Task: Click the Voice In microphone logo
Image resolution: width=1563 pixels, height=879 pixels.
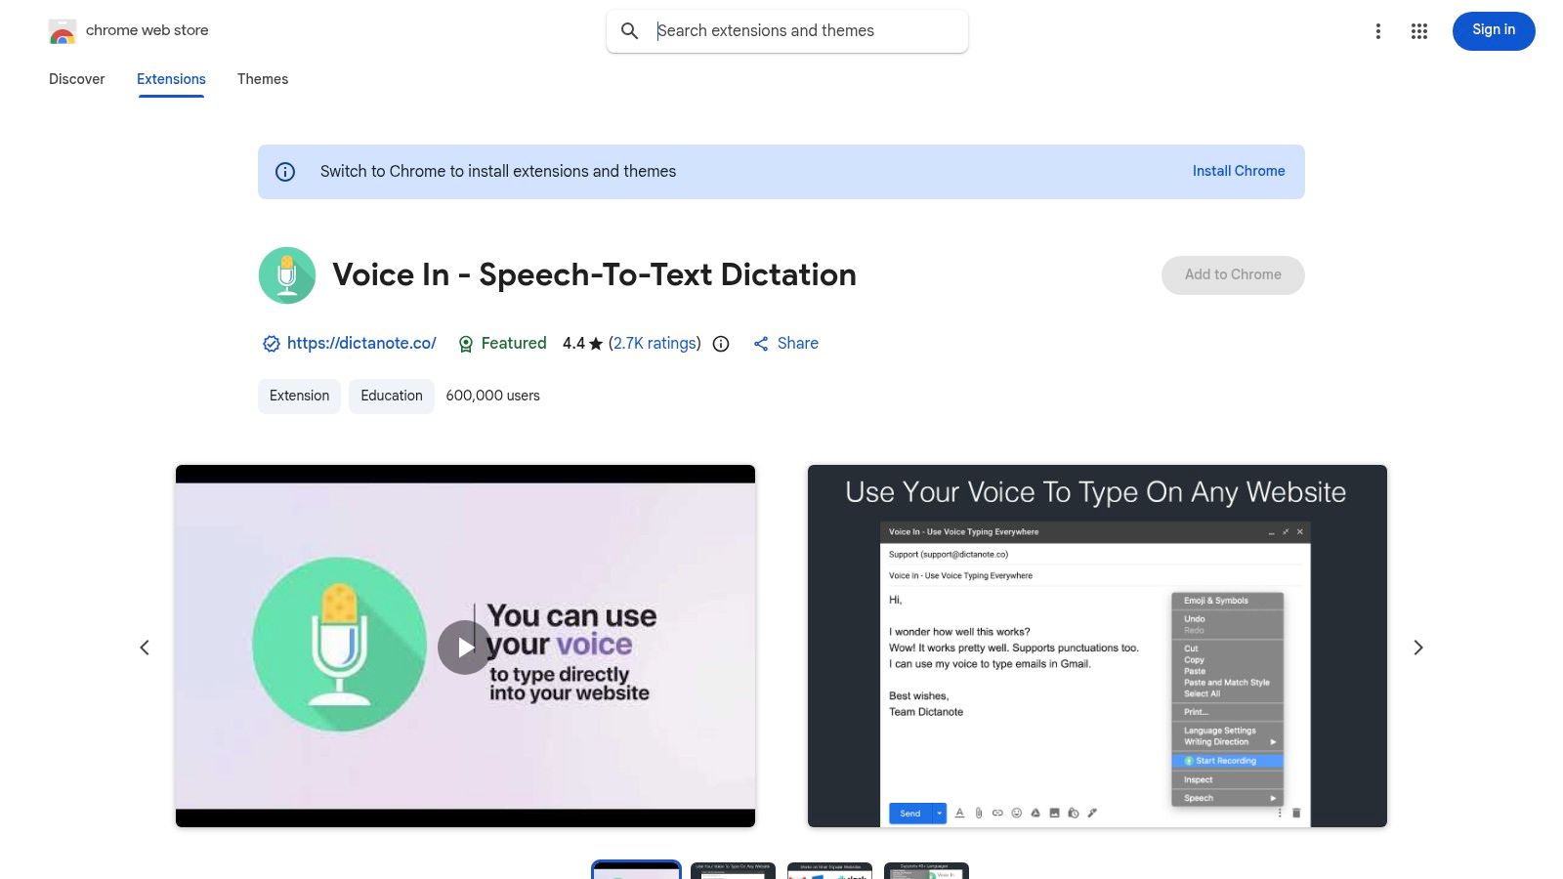Action: tap(287, 275)
